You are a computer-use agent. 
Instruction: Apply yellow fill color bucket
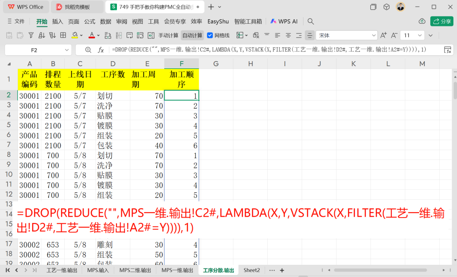(x=75, y=35)
